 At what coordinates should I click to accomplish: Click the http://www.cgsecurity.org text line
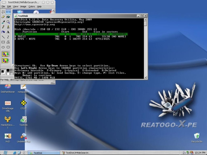(35, 25)
